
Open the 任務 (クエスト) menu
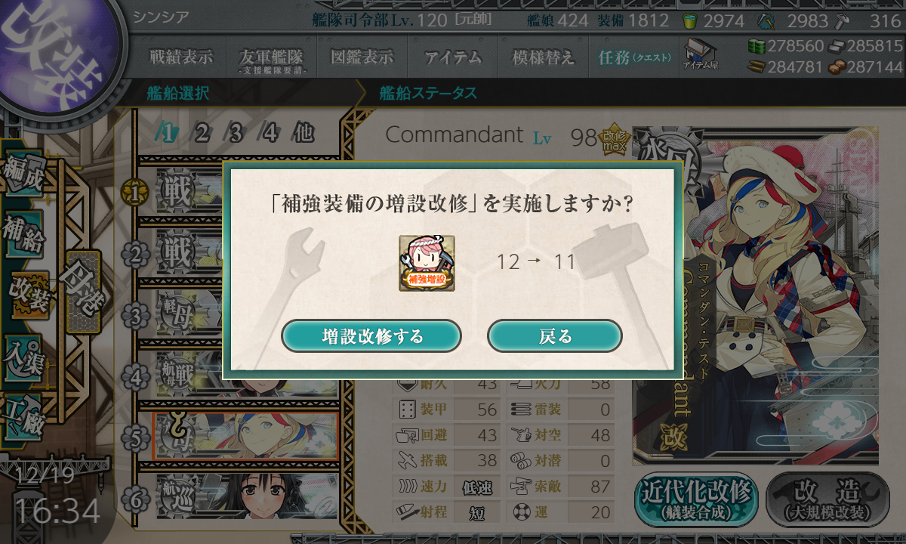point(633,57)
